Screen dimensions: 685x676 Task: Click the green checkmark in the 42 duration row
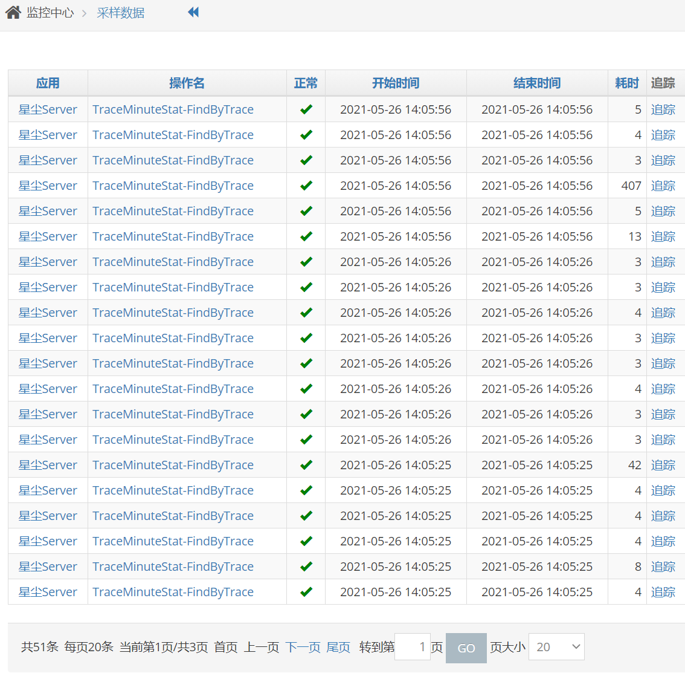(306, 465)
